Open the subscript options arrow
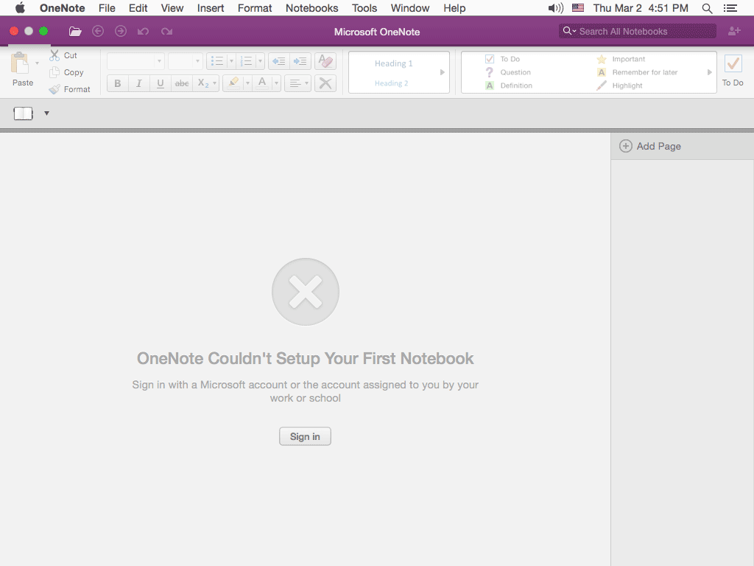 coord(215,83)
